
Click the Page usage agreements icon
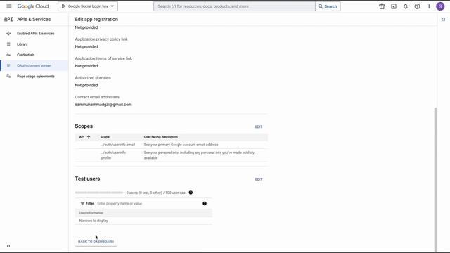(8, 77)
